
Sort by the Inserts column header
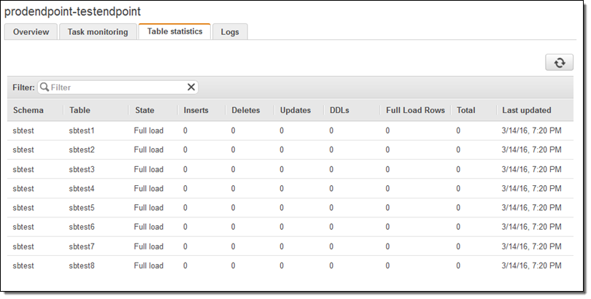pyautogui.click(x=196, y=110)
